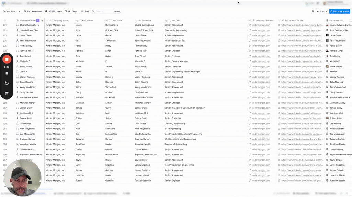Open the Actions dropdown menu
This screenshot has width=352, height=197.
(322, 11)
